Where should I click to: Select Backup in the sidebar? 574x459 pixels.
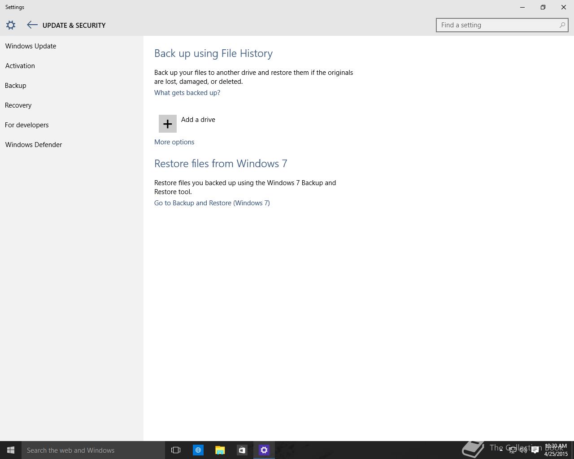pyautogui.click(x=16, y=86)
